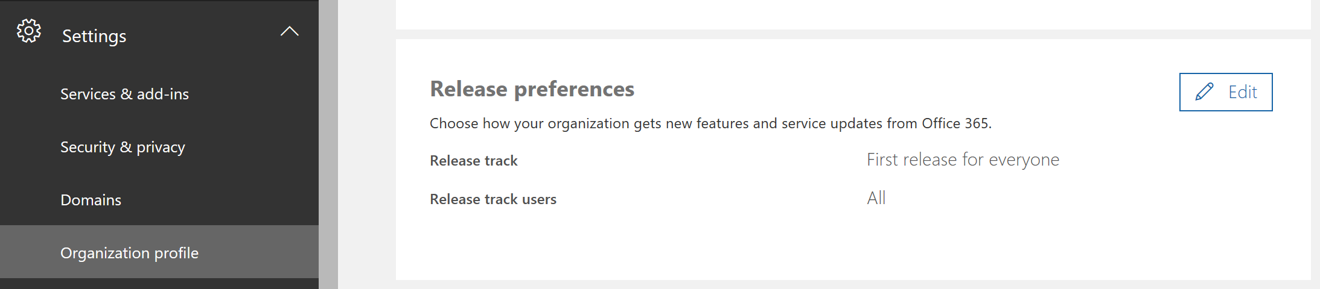Select Organization profile in sidebar
Image resolution: width=1320 pixels, height=289 pixels.
click(x=129, y=253)
